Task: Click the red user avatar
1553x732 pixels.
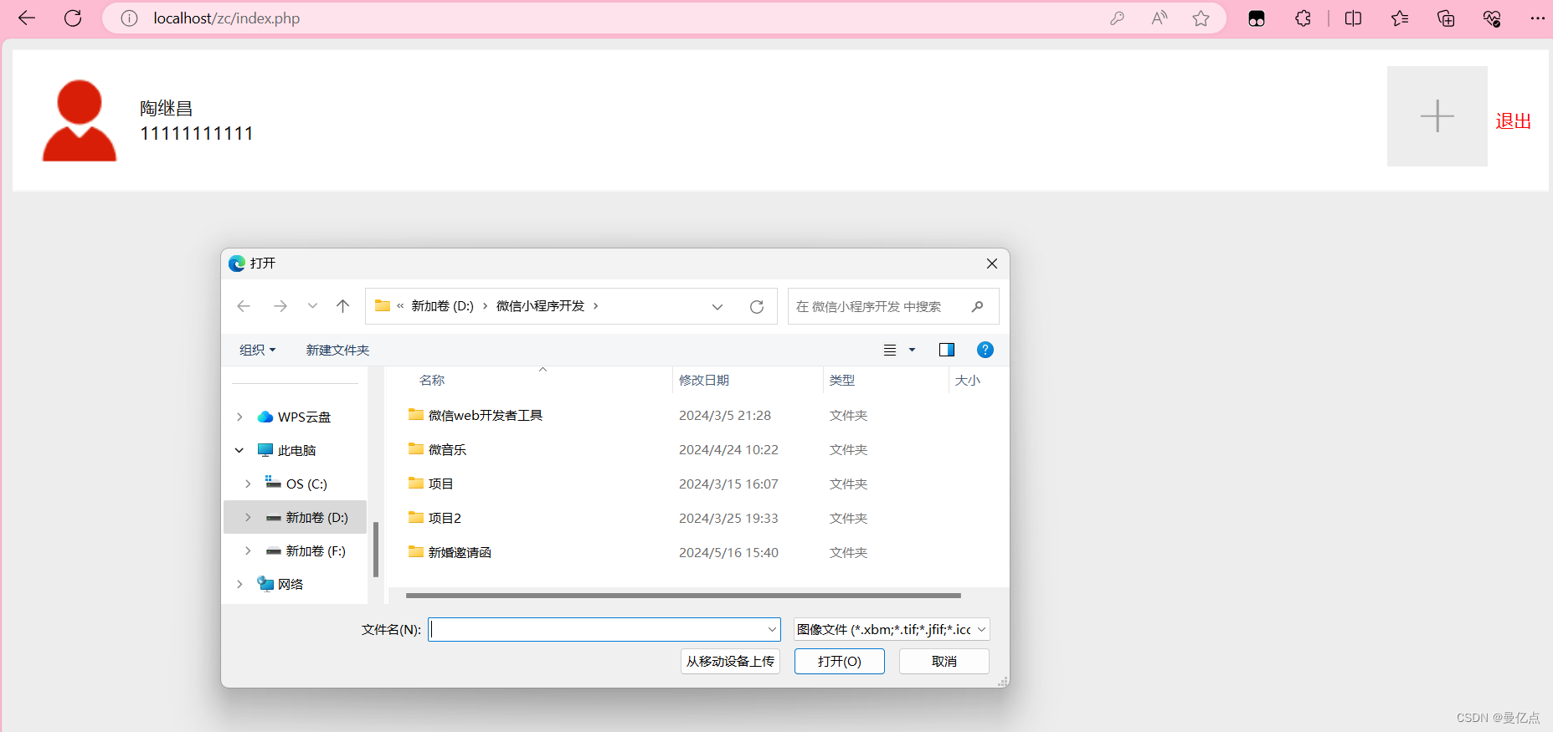Action: coord(80,120)
